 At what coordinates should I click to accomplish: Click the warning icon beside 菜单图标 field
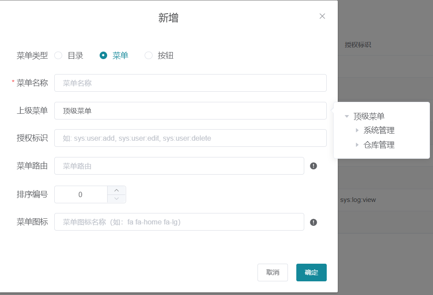[x=313, y=222]
